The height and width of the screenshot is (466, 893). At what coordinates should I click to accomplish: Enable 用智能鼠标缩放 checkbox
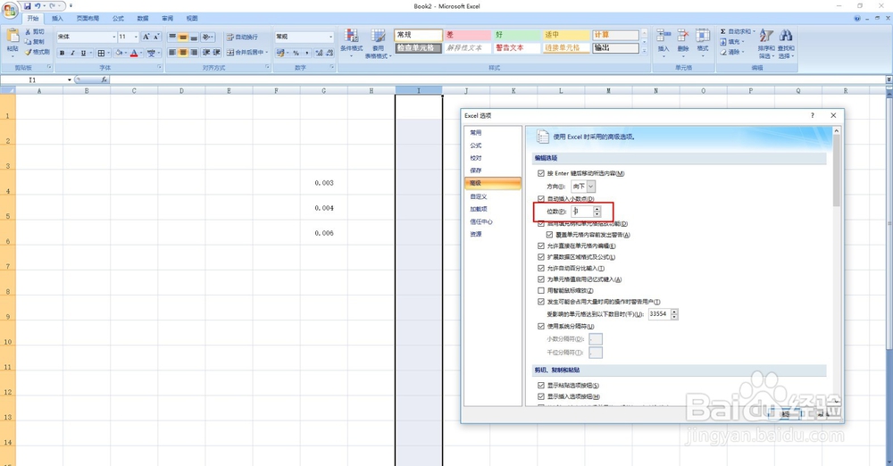541,290
